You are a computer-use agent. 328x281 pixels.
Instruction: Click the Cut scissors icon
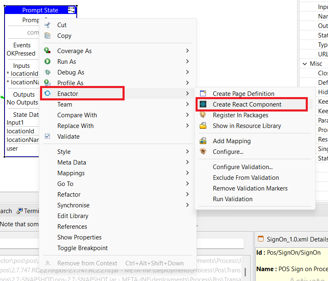click(47, 25)
